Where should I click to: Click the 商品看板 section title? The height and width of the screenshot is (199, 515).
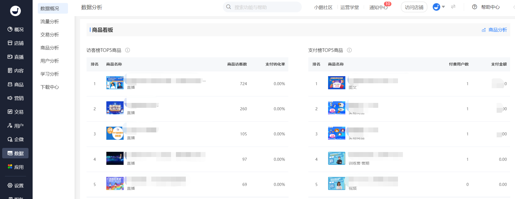click(x=103, y=30)
